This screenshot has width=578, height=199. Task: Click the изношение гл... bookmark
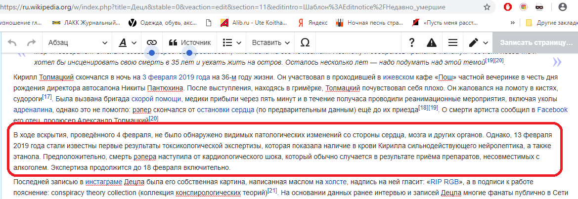pyautogui.click(x=21, y=23)
